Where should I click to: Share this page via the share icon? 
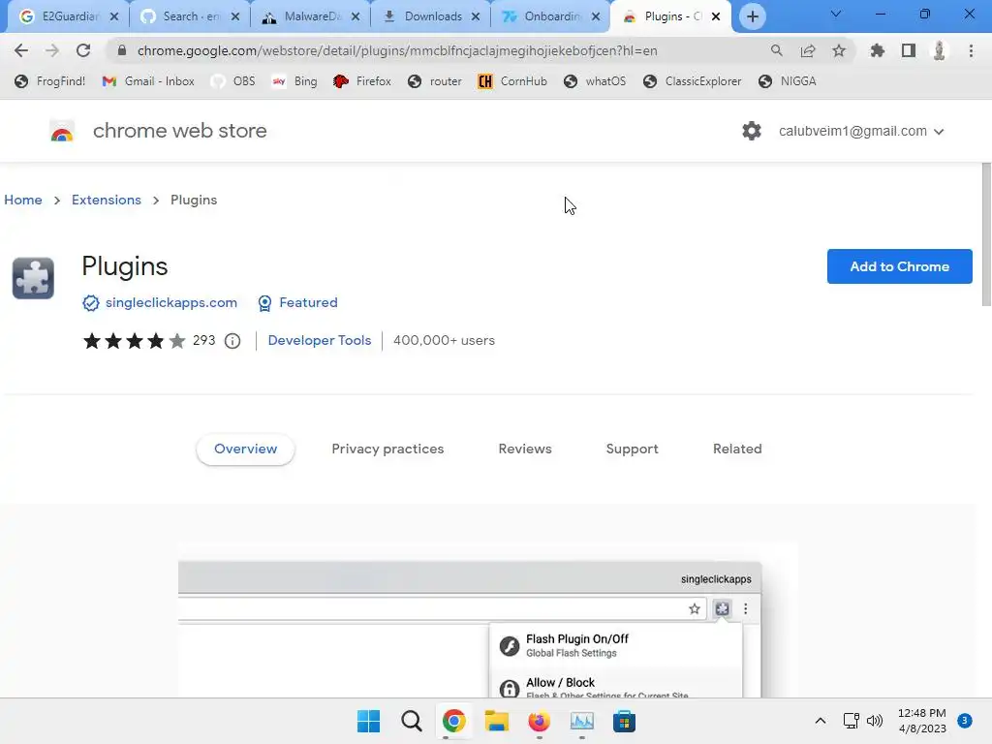[x=808, y=50]
